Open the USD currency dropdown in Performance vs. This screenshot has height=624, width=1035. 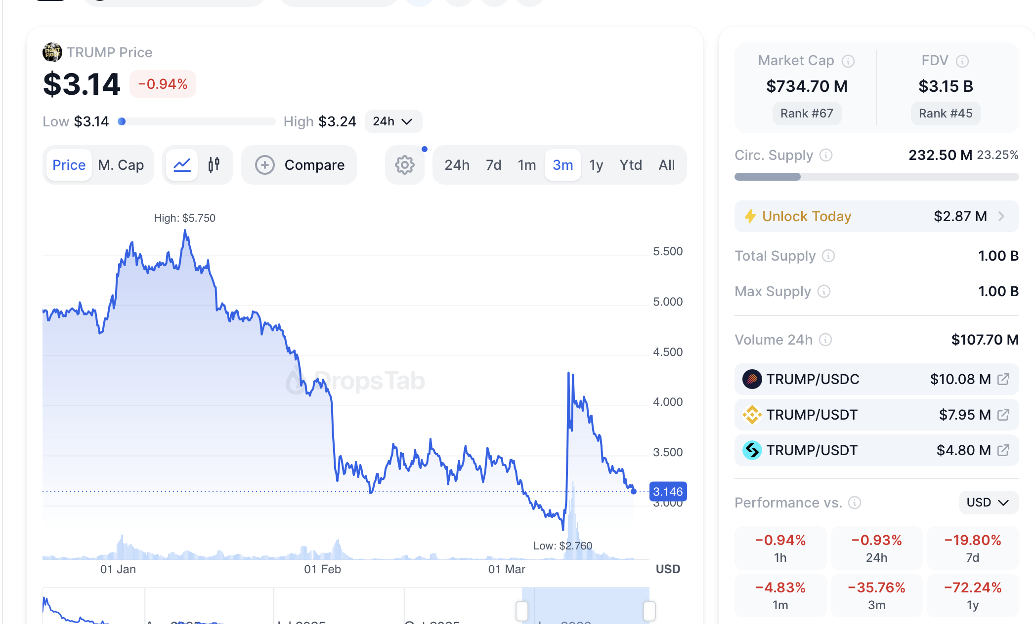(x=988, y=503)
